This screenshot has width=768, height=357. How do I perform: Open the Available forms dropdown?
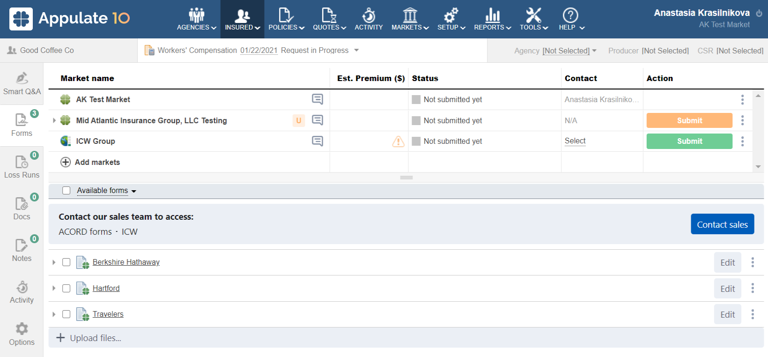[x=106, y=191]
